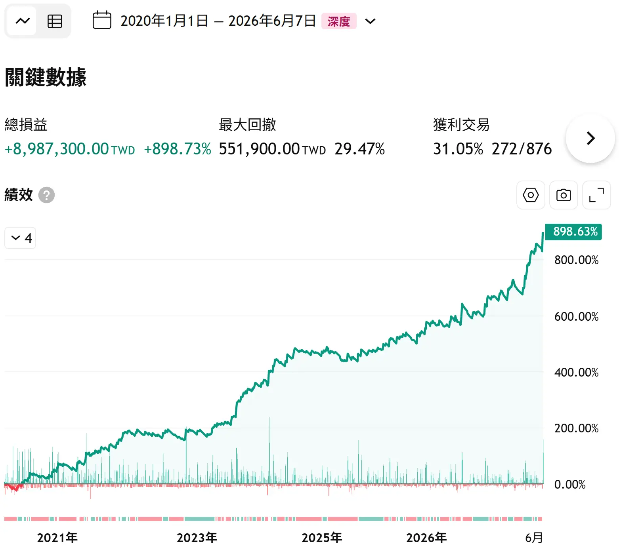Switch to chart view icon
This screenshot has height=548, width=619.
(x=22, y=21)
